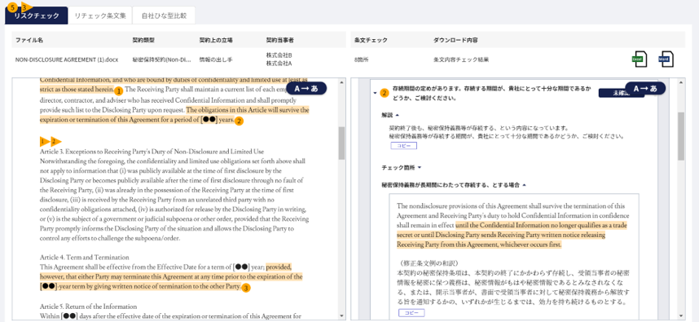Click orange marker 1 in contract text
Viewport: 699px width, 322px height.
click(119, 91)
